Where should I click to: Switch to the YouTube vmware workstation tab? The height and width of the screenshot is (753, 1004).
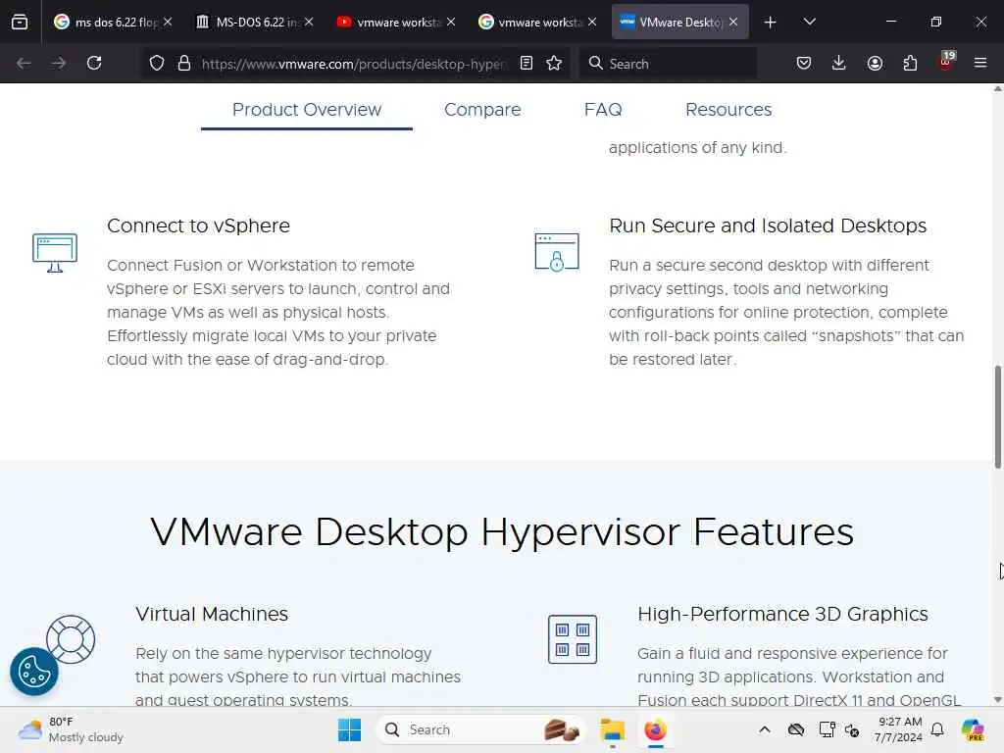[396, 22]
